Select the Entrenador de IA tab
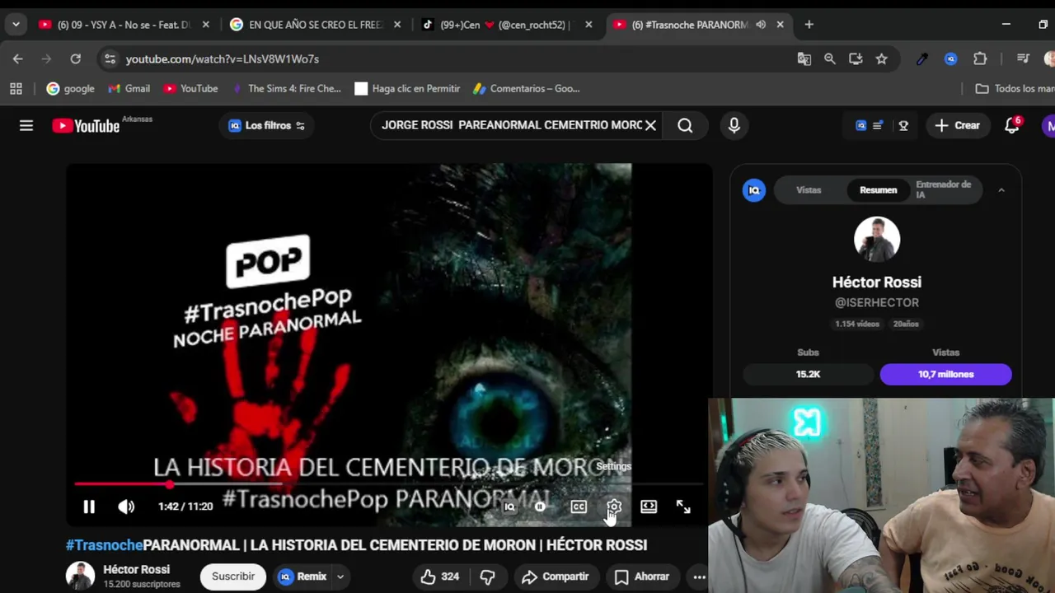 click(x=943, y=189)
